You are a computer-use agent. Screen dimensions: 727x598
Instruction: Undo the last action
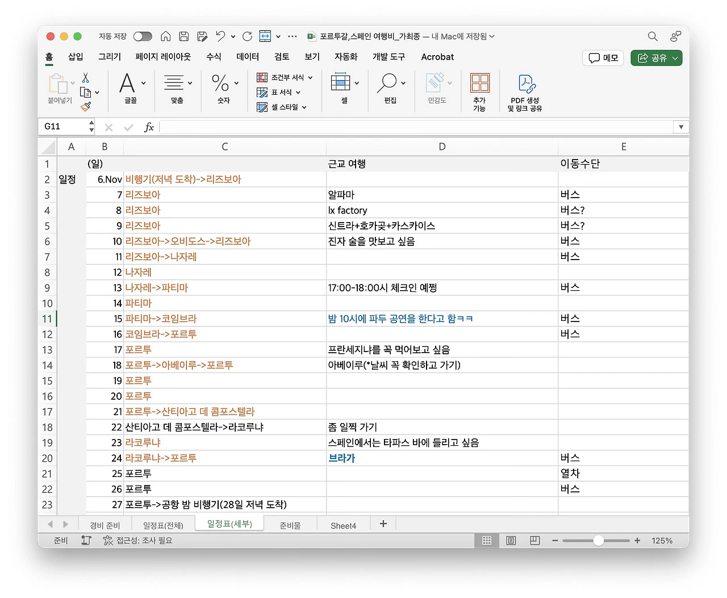220,36
